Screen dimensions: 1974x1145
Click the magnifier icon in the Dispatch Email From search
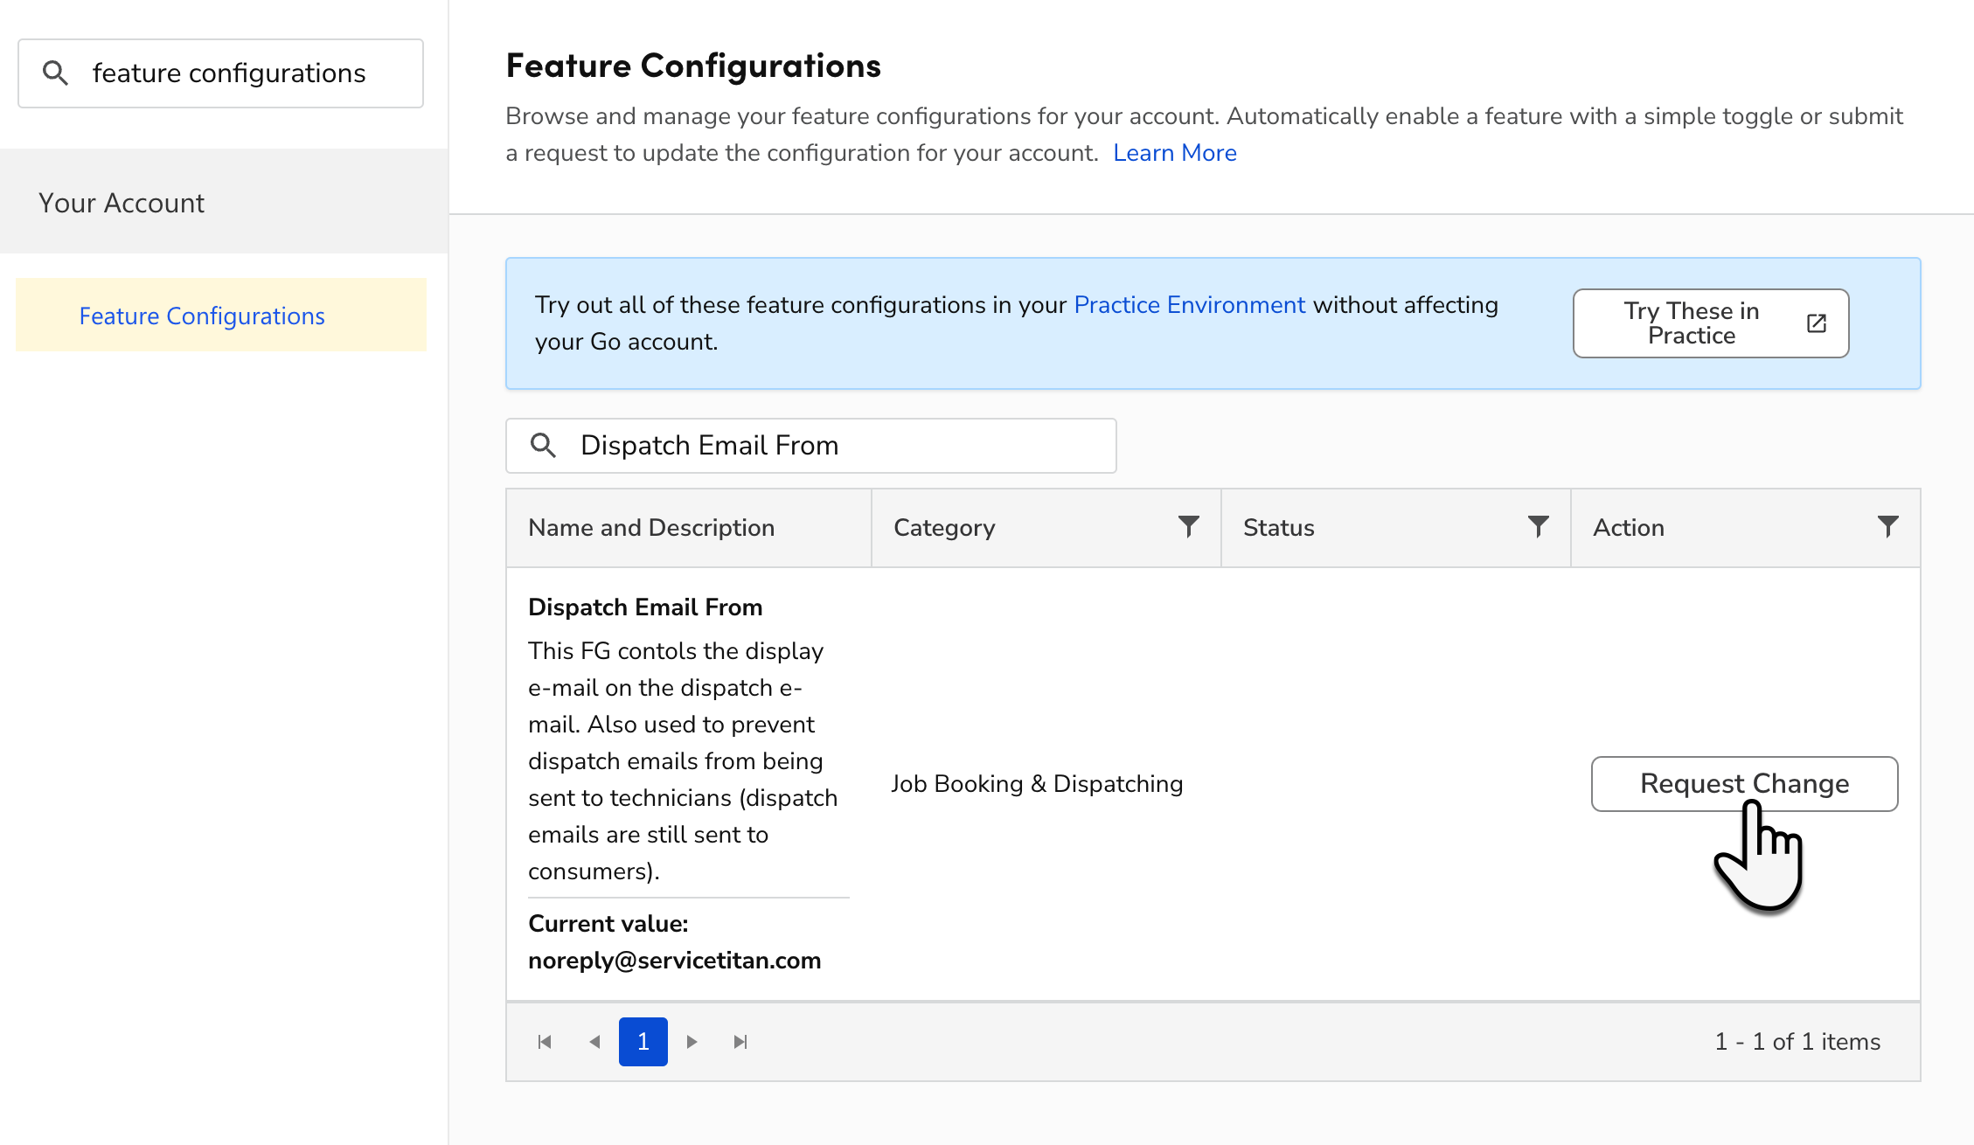click(542, 445)
